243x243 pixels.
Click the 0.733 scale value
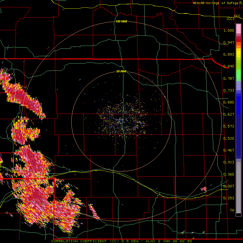tap(229, 90)
